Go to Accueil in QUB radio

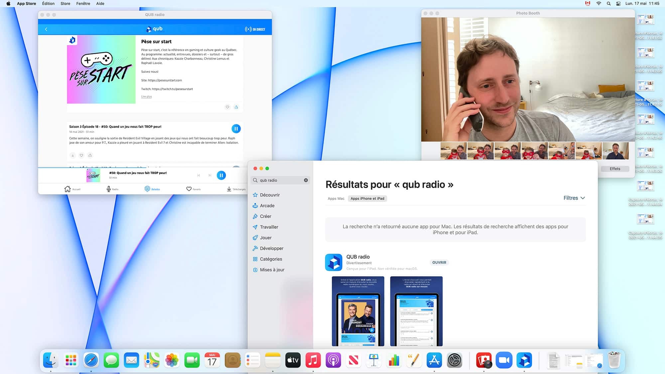[72, 188]
